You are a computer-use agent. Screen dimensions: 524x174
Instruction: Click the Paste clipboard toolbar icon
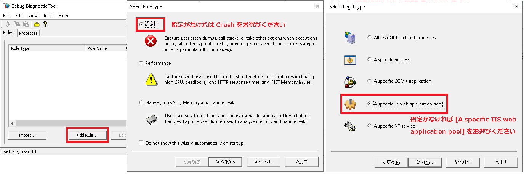coord(25,24)
